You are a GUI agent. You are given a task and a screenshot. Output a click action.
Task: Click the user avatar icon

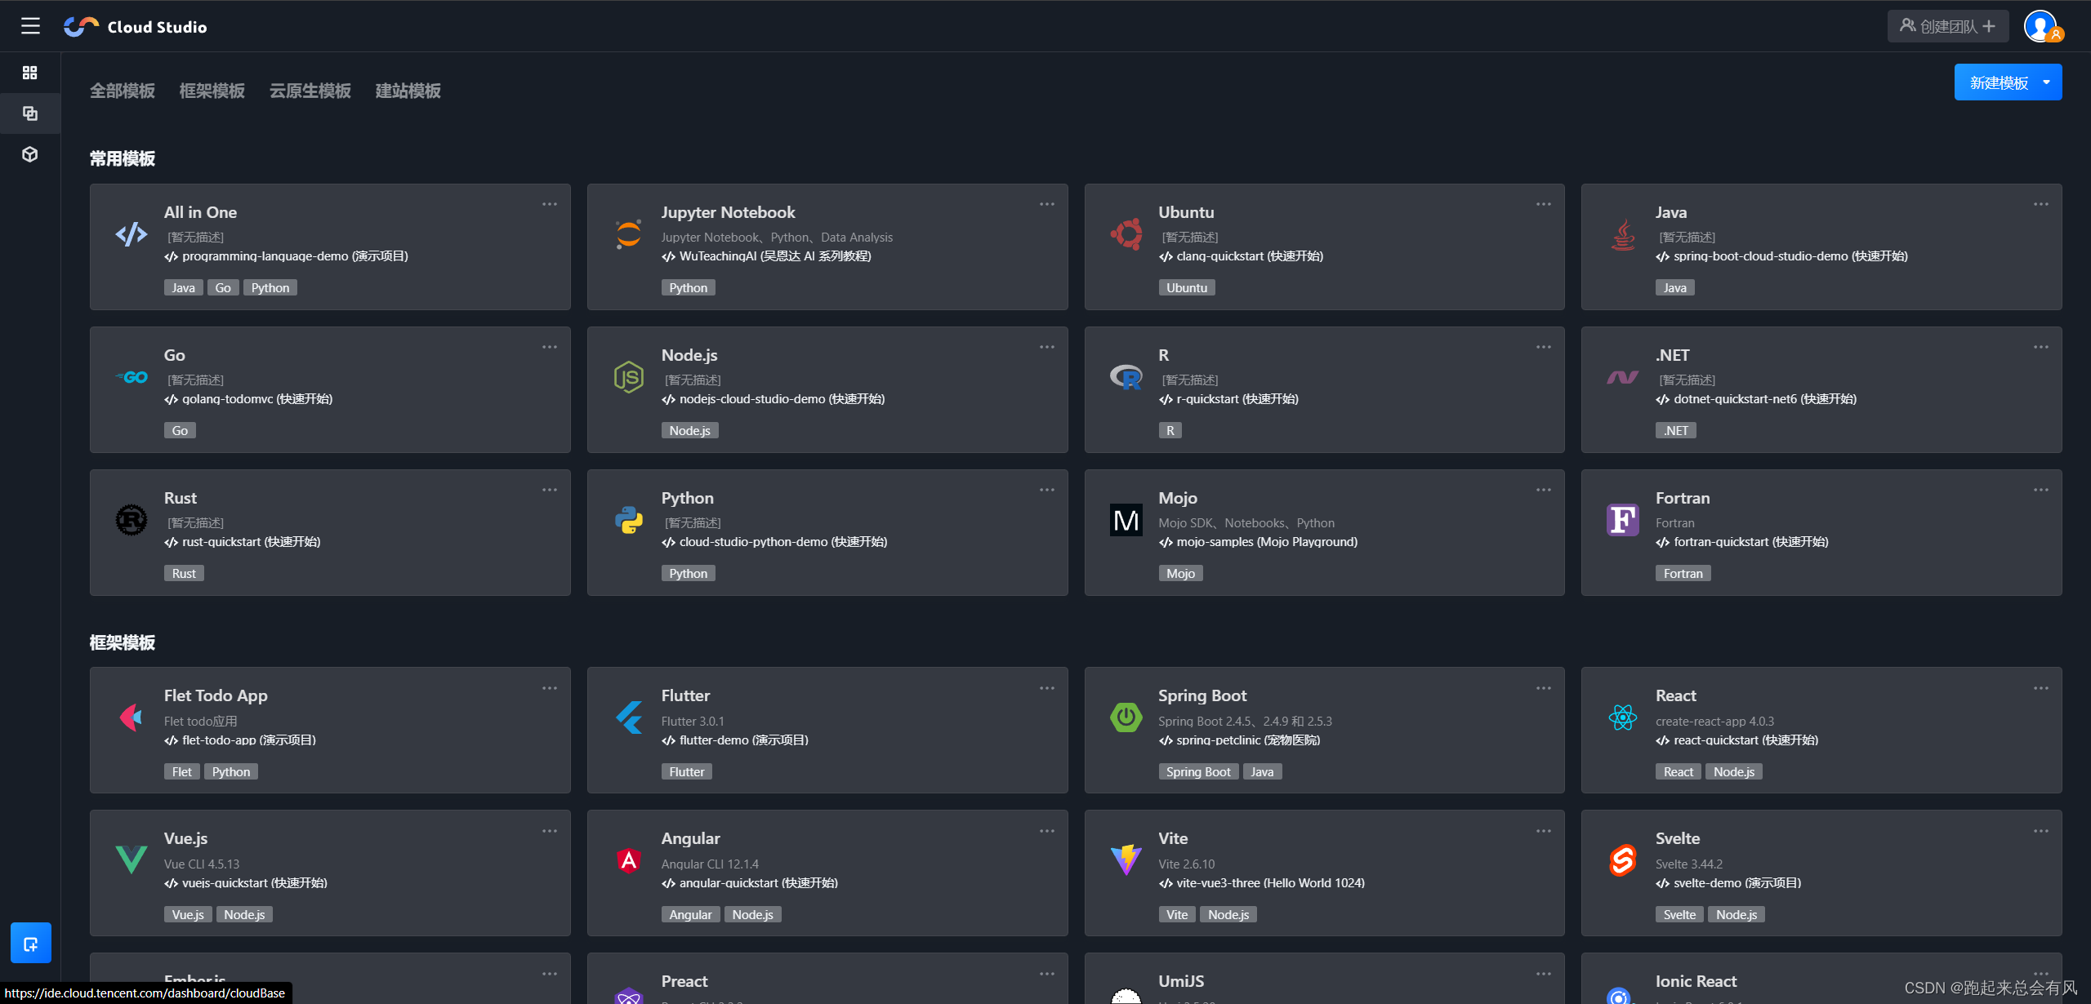coord(2041,26)
